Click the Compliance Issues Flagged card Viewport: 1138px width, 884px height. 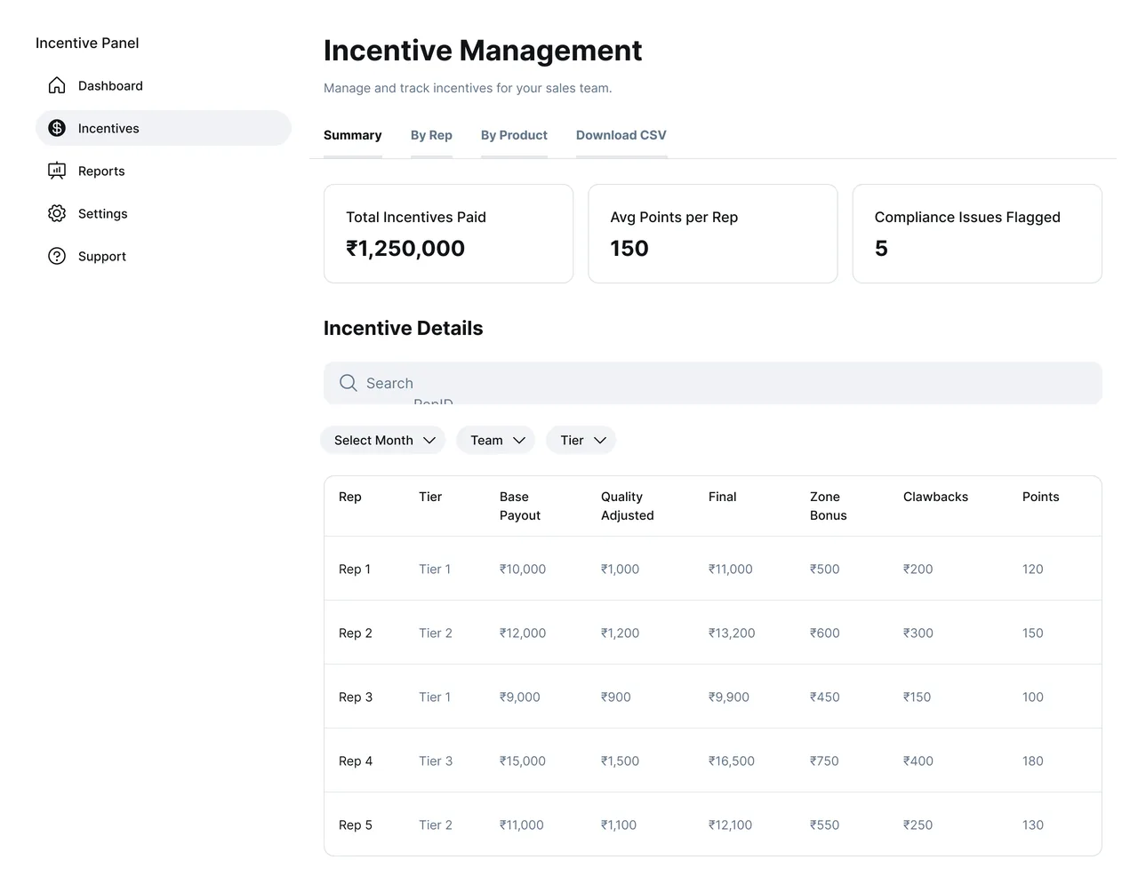977,234
